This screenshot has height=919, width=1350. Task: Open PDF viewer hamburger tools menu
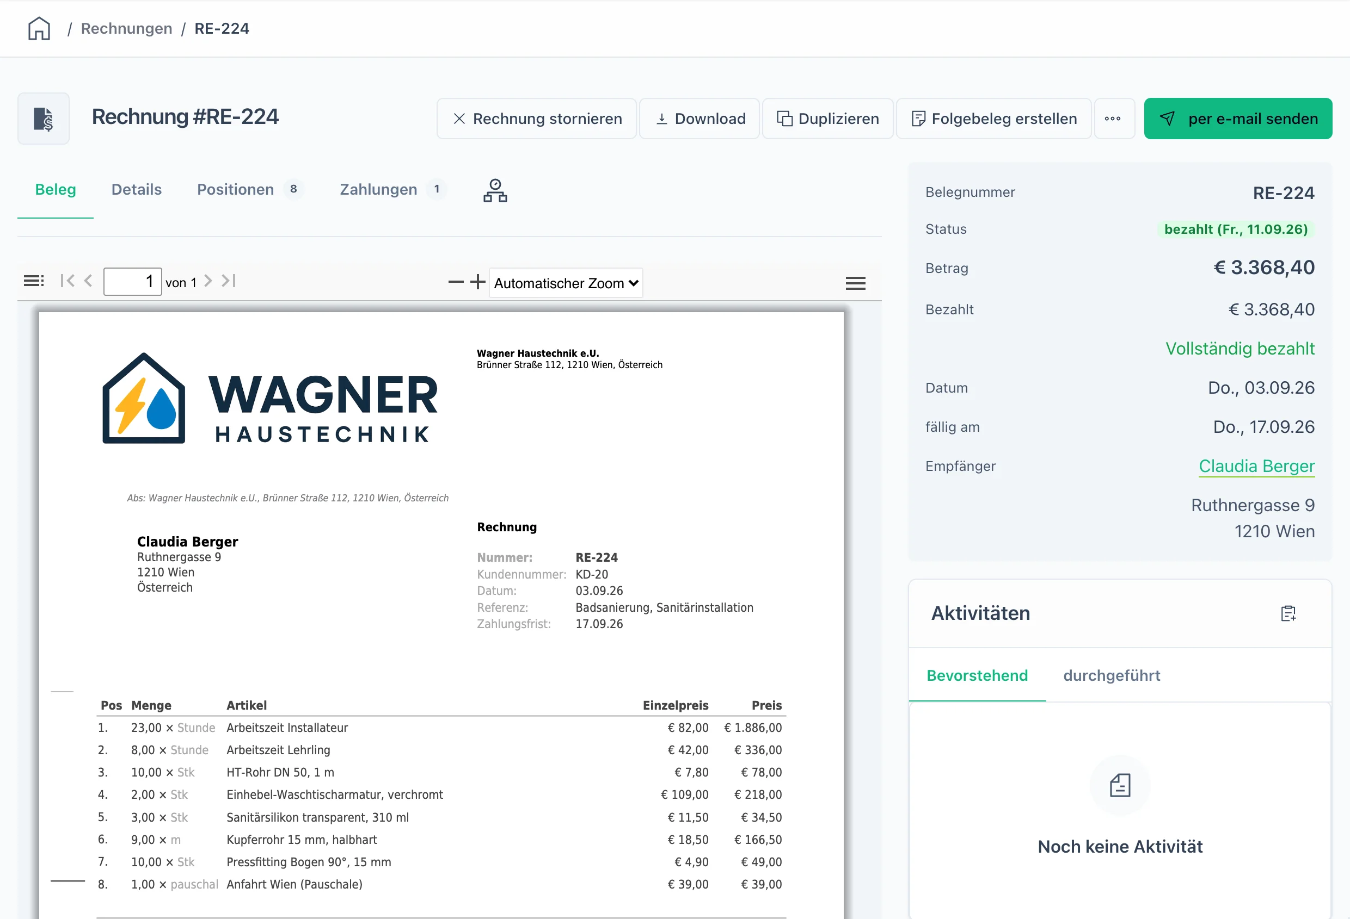(x=855, y=283)
